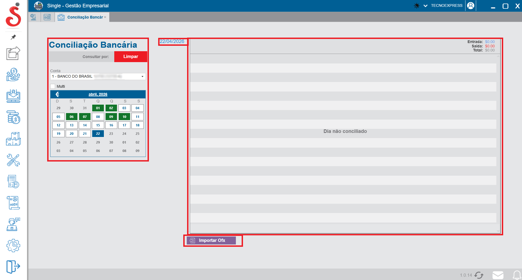Open the notification bell icon
This screenshot has height=280, width=522.
(x=517, y=275)
